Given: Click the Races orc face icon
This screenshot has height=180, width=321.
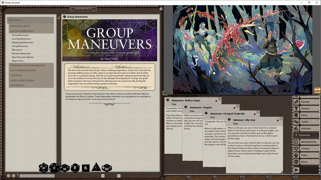Looking at the screenshot, I should tap(296, 162).
